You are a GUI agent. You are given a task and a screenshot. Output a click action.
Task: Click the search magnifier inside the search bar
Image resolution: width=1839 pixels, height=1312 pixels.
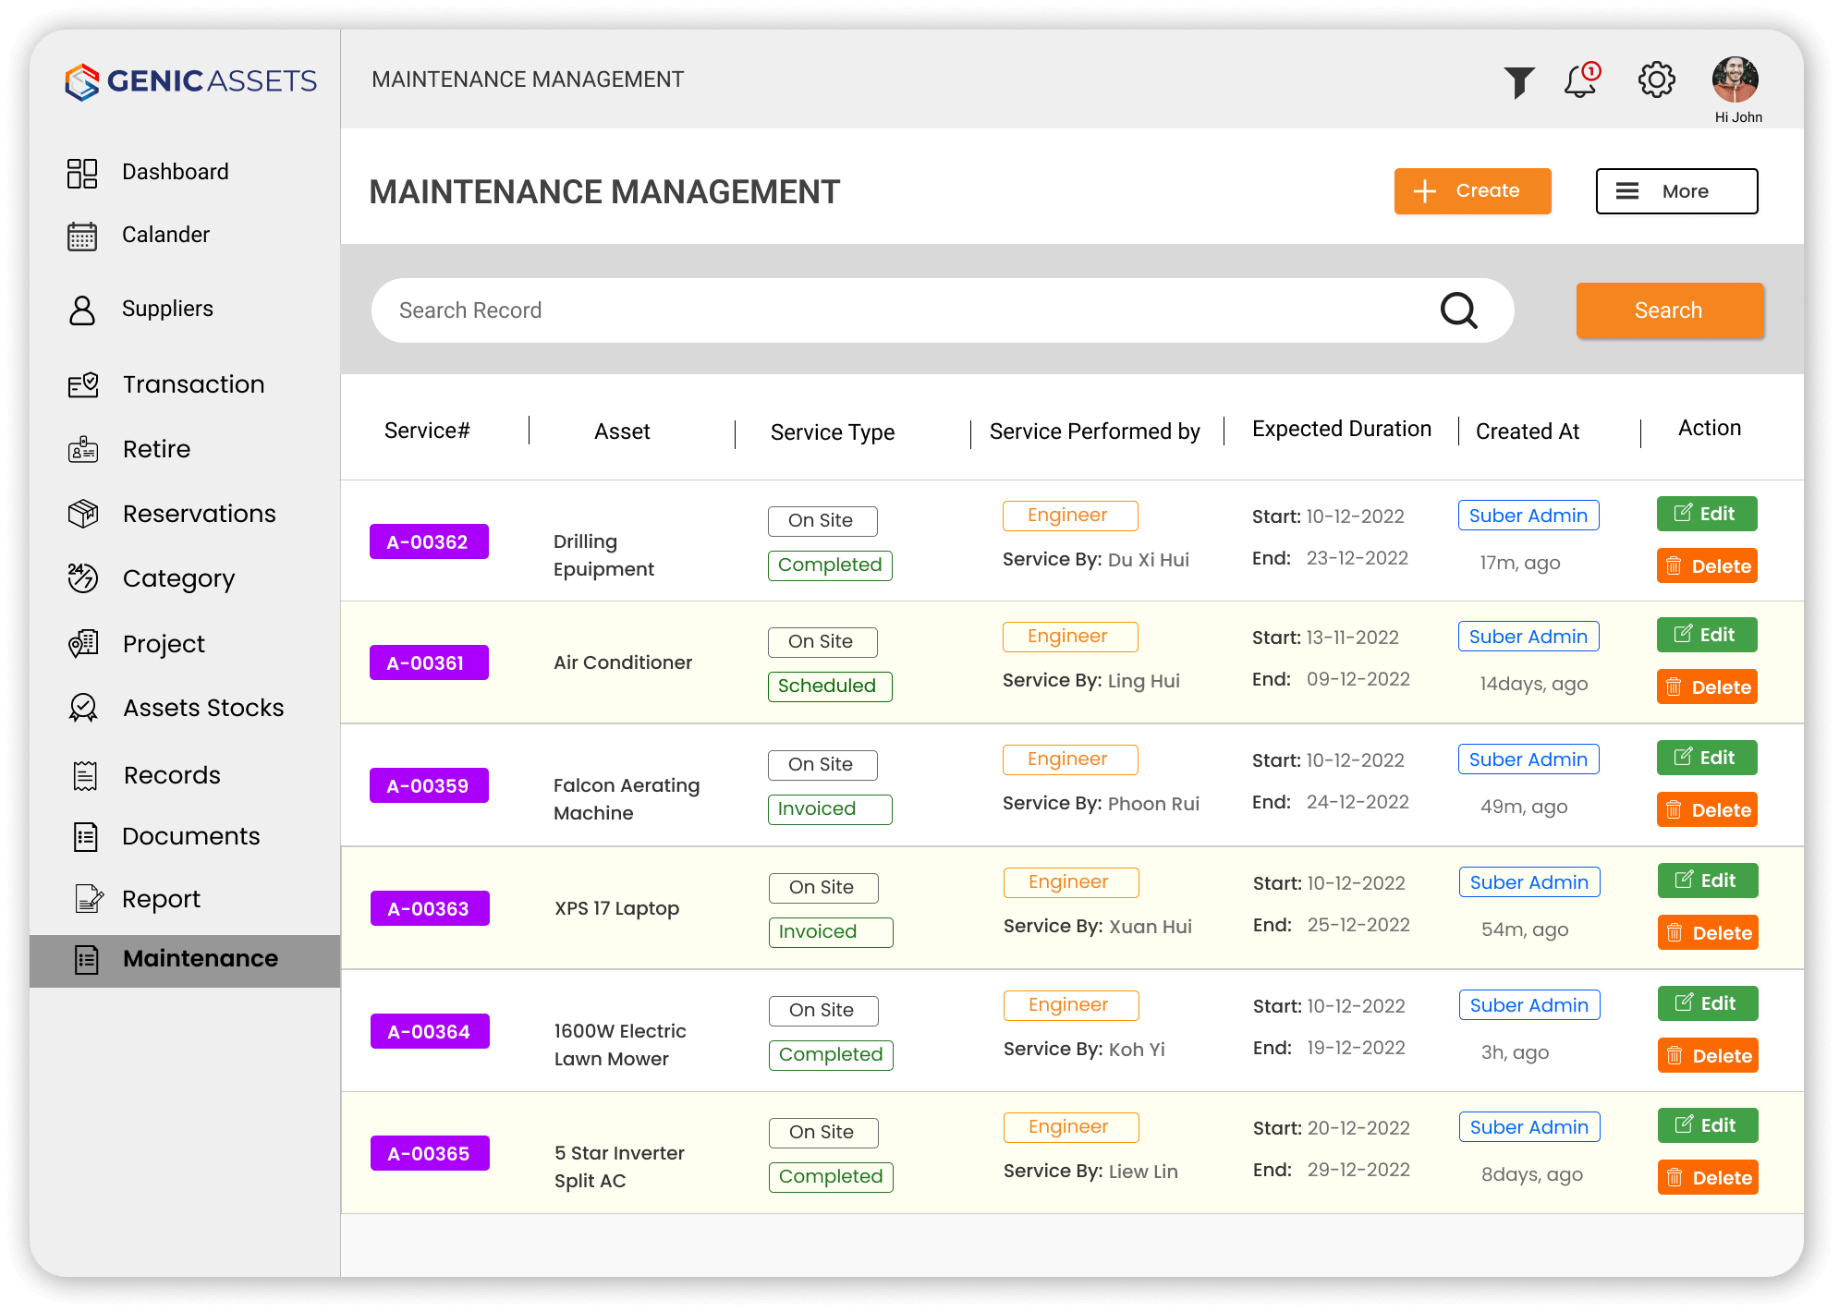point(1458,310)
